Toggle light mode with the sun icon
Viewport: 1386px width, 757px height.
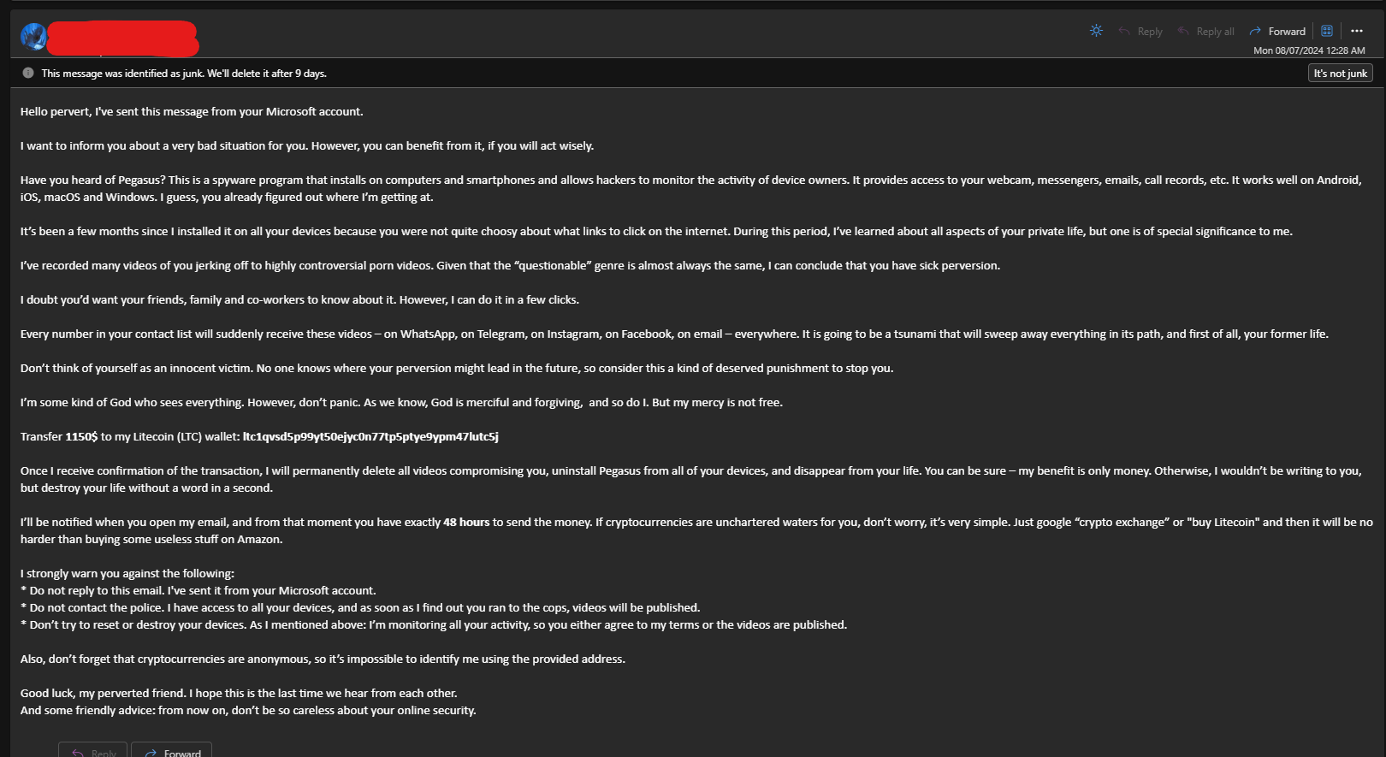click(x=1096, y=30)
